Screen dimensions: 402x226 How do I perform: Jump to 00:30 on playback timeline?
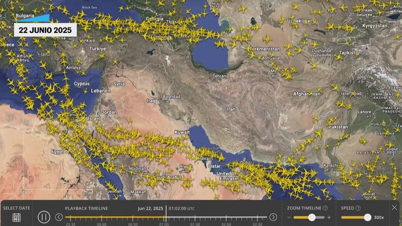pyautogui.click(x=133, y=224)
